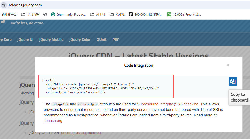Click the site information icon in address bar
This screenshot has width=250, height=139.
(x=4, y=5)
